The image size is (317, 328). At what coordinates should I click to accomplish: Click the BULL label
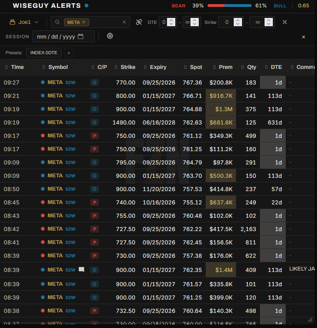coord(280,6)
